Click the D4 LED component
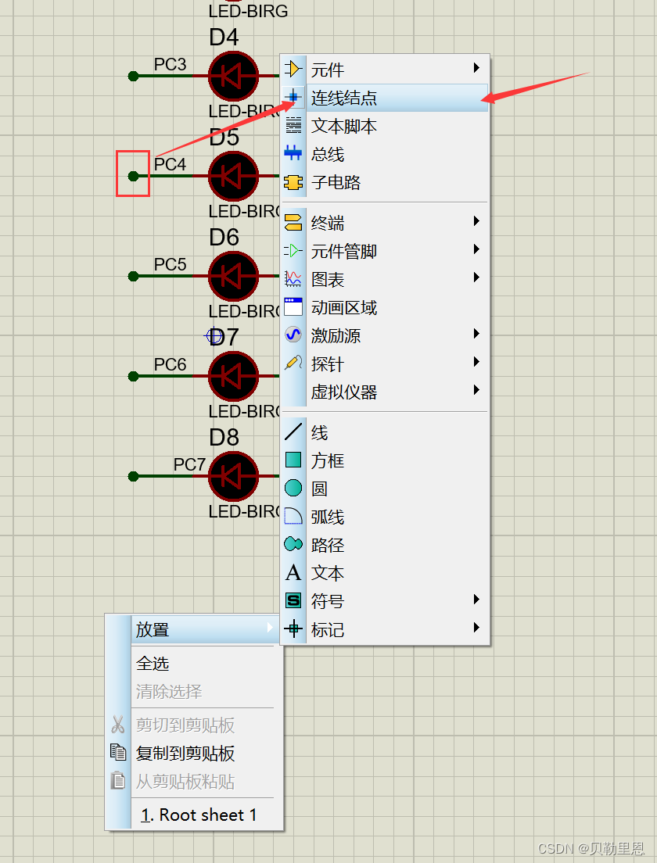 234,76
